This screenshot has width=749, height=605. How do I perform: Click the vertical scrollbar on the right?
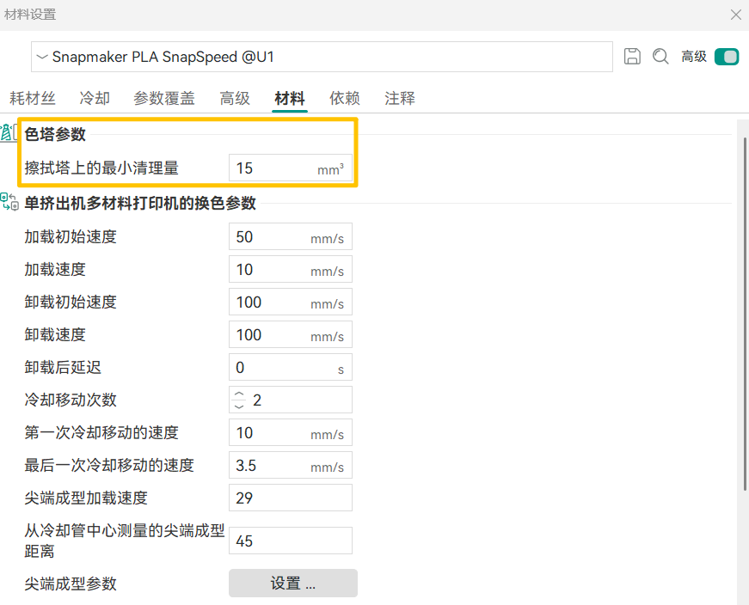[x=744, y=309]
